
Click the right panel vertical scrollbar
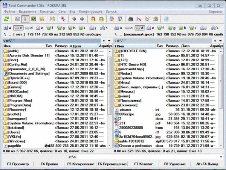click(221, 98)
